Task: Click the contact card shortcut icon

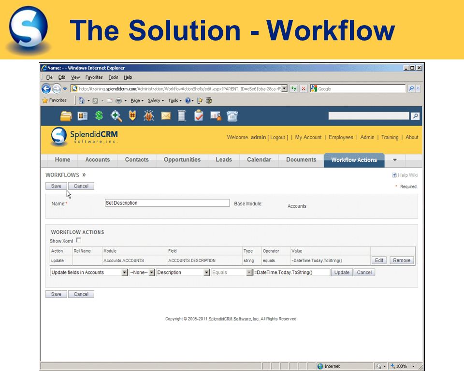Action: (x=83, y=116)
